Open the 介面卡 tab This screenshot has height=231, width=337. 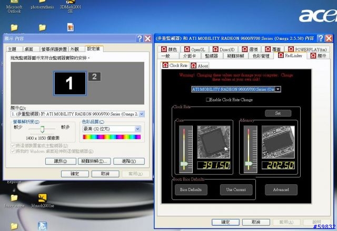[190, 56]
